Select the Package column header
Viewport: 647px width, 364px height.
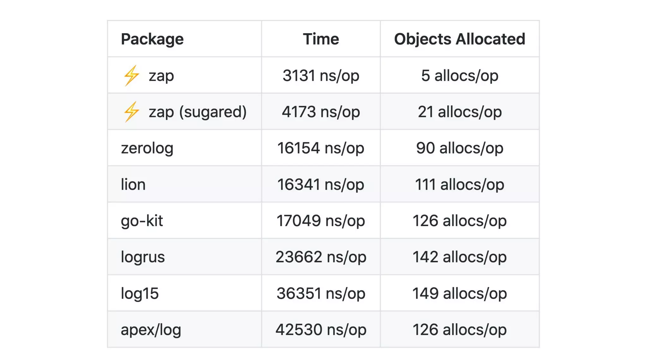point(152,39)
